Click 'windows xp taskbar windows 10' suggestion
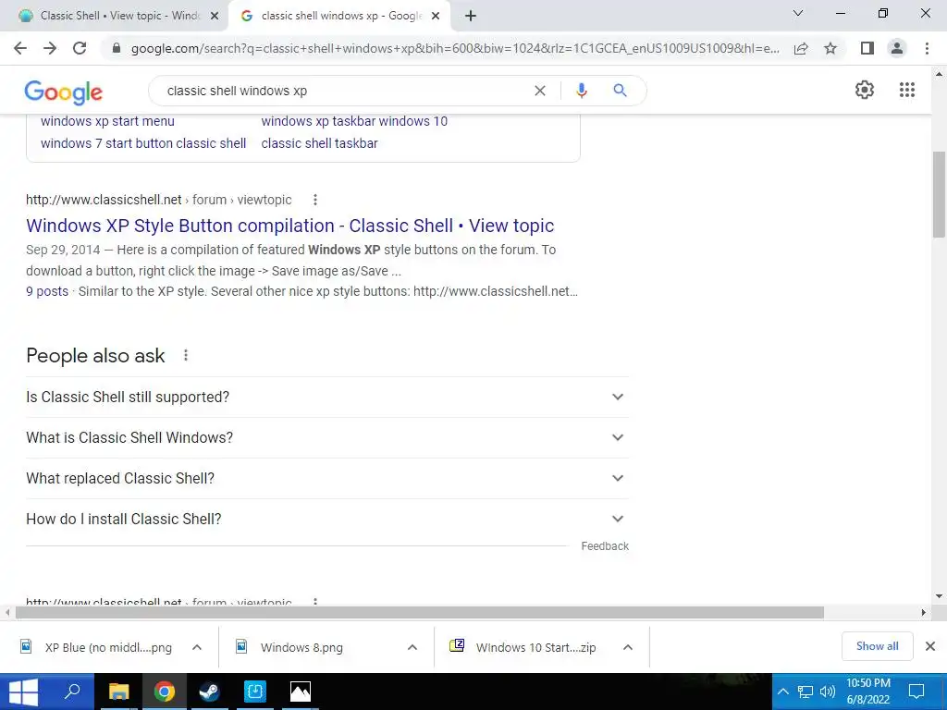The image size is (947, 710). click(354, 121)
